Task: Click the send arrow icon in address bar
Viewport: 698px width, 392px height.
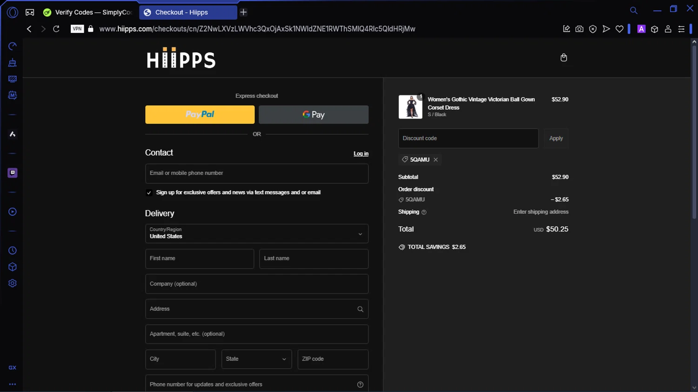Action: (x=606, y=29)
